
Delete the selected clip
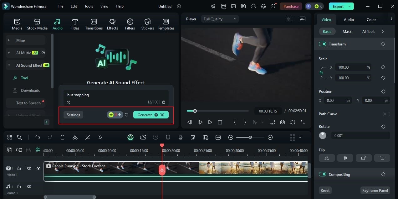(x=63, y=137)
